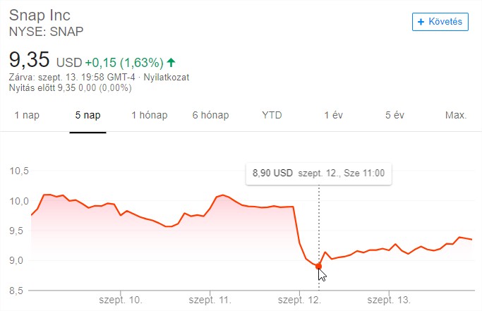Switch to the 1 év tab
Viewport: 482px width, 311px height.
click(334, 115)
